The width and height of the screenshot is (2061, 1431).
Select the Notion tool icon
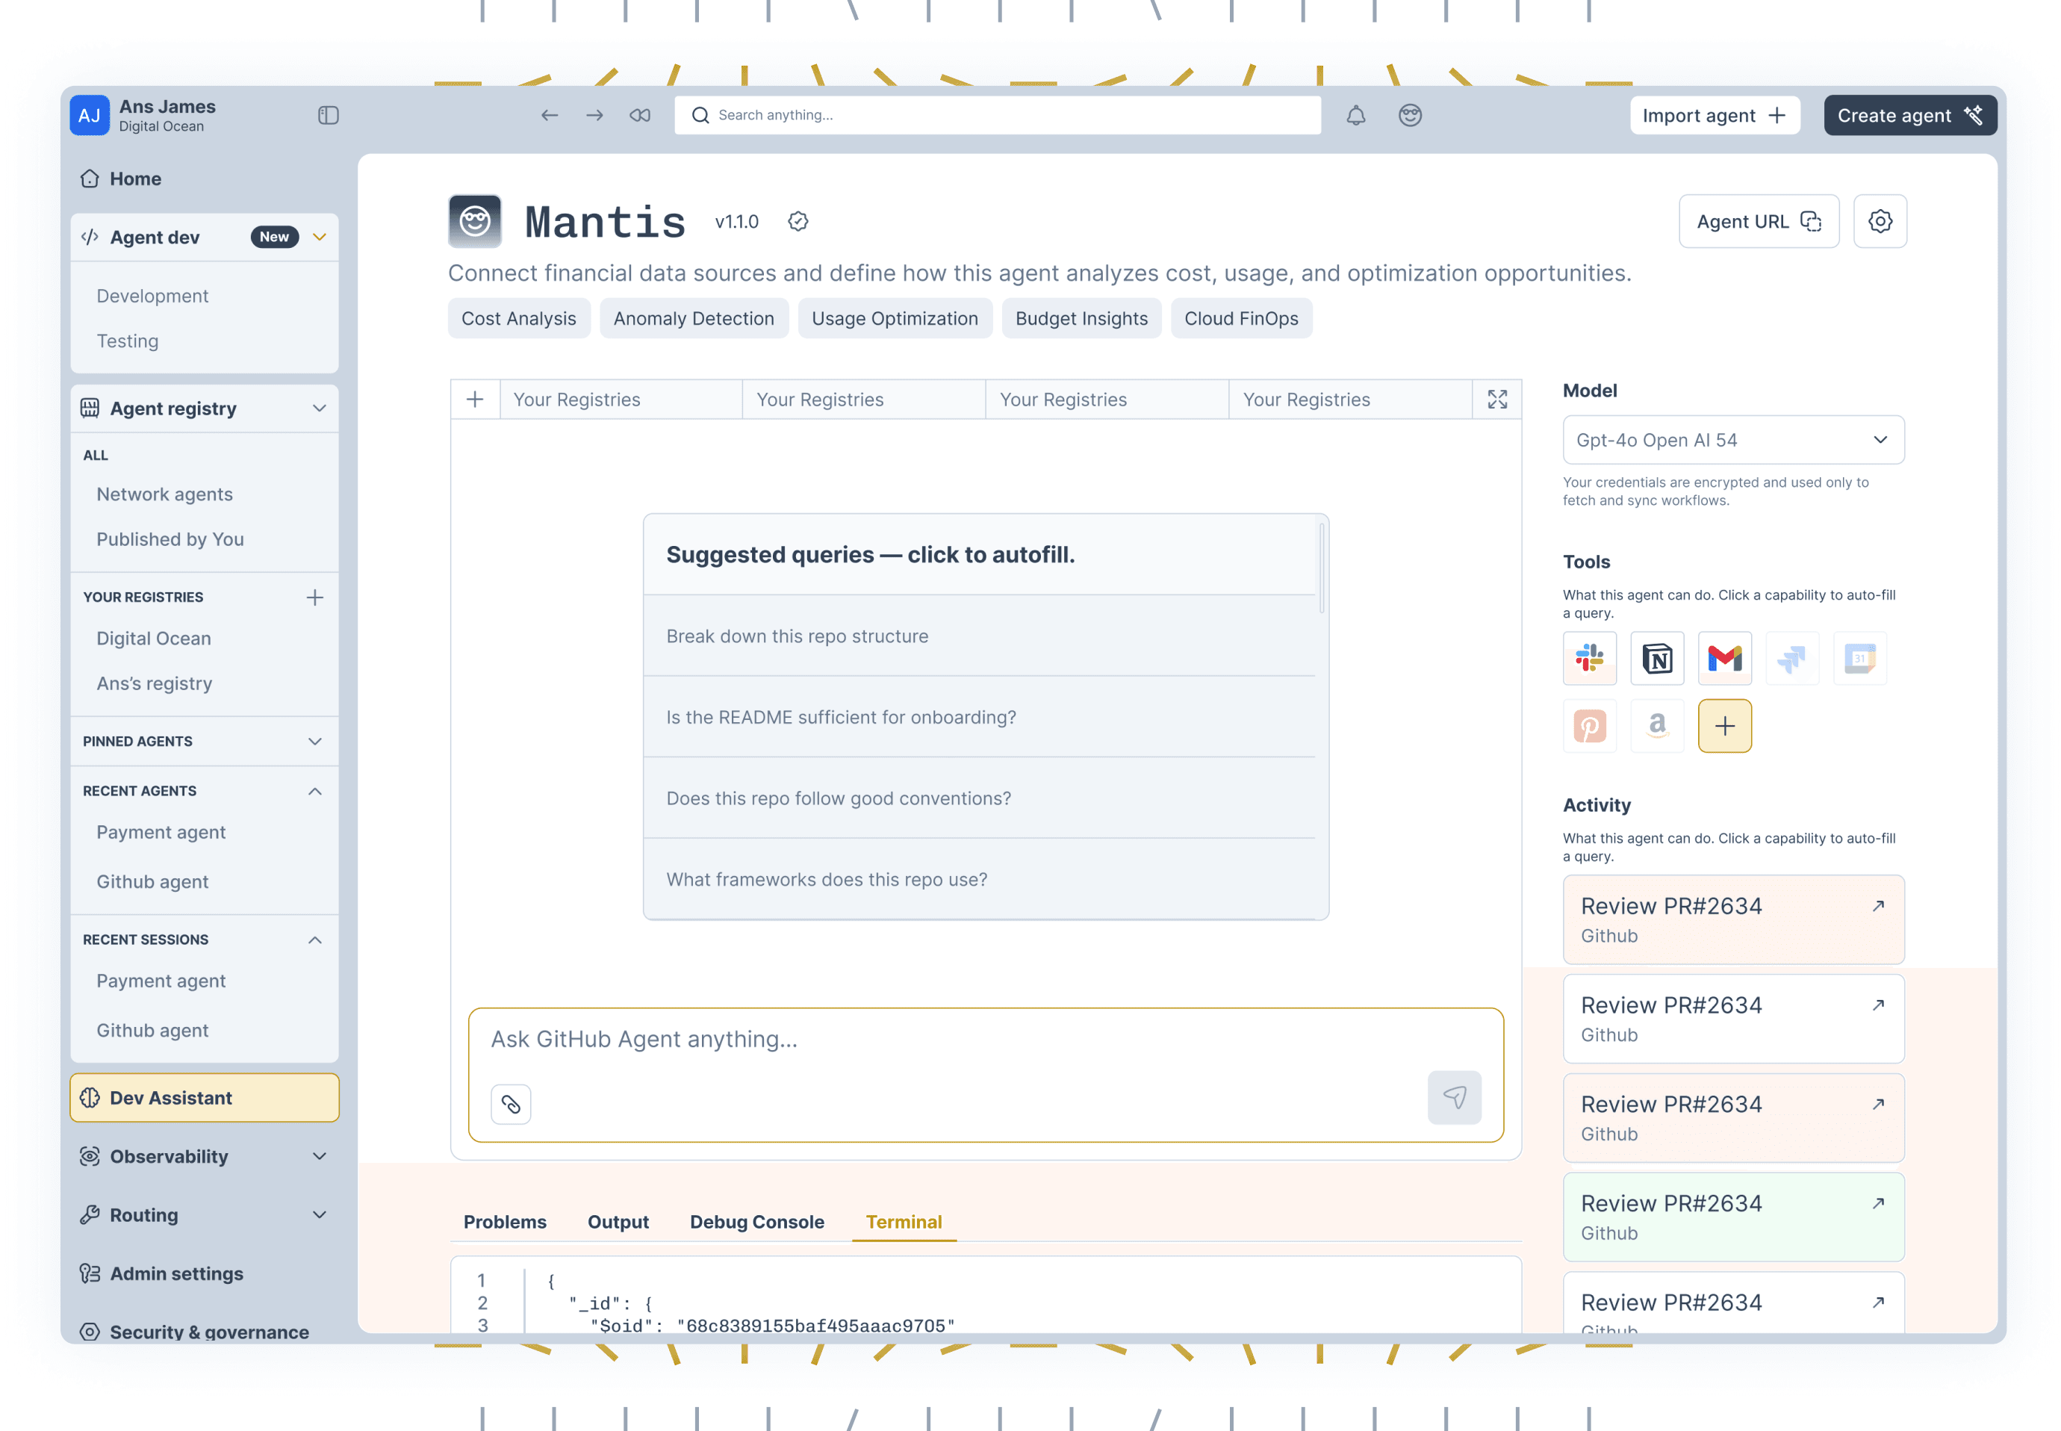[1656, 658]
